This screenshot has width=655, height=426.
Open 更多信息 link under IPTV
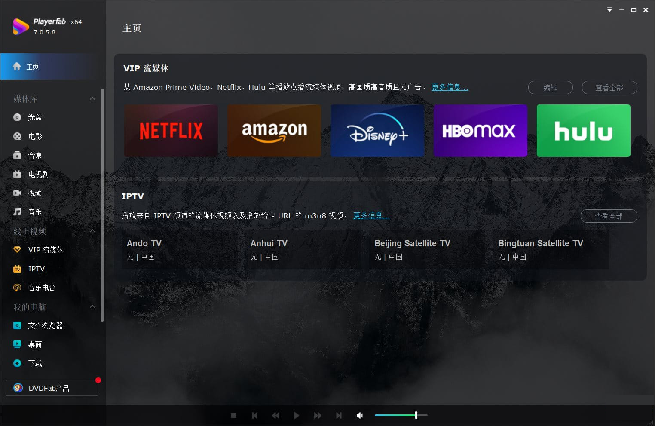(371, 215)
